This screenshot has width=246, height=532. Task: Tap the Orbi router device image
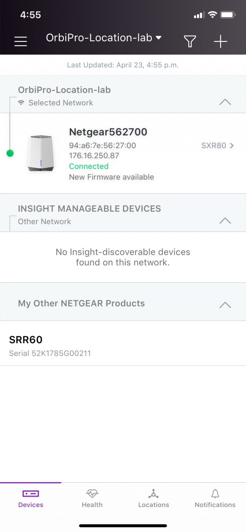pos(41,153)
